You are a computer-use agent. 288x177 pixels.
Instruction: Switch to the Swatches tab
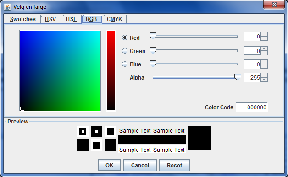(22, 19)
